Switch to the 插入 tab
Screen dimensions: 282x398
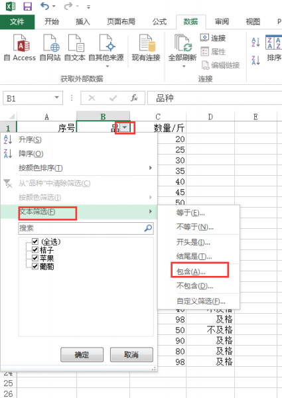[83, 22]
